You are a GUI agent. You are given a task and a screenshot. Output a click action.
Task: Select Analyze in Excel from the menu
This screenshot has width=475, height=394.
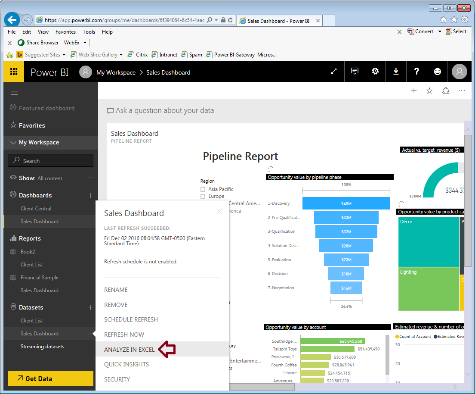point(129,349)
